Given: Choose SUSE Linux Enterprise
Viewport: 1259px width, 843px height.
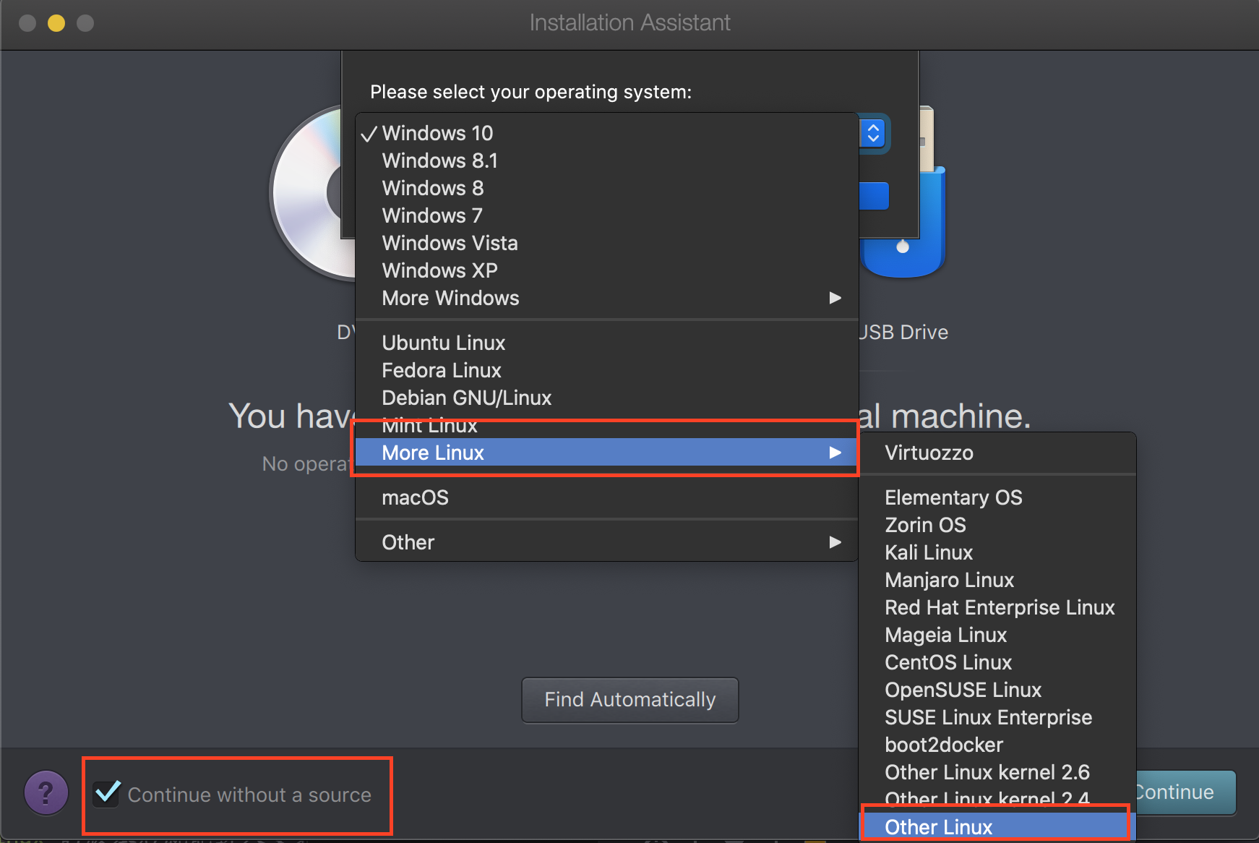Looking at the screenshot, I should tap(997, 717).
